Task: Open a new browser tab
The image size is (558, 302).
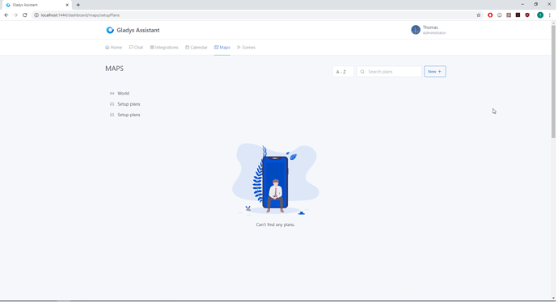Action: pos(78,5)
